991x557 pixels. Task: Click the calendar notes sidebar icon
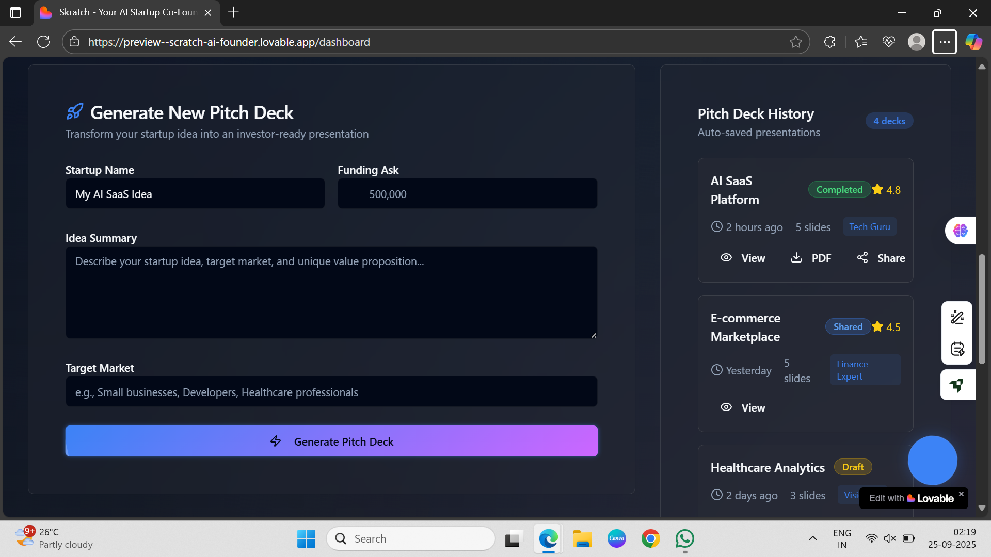pyautogui.click(x=957, y=349)
